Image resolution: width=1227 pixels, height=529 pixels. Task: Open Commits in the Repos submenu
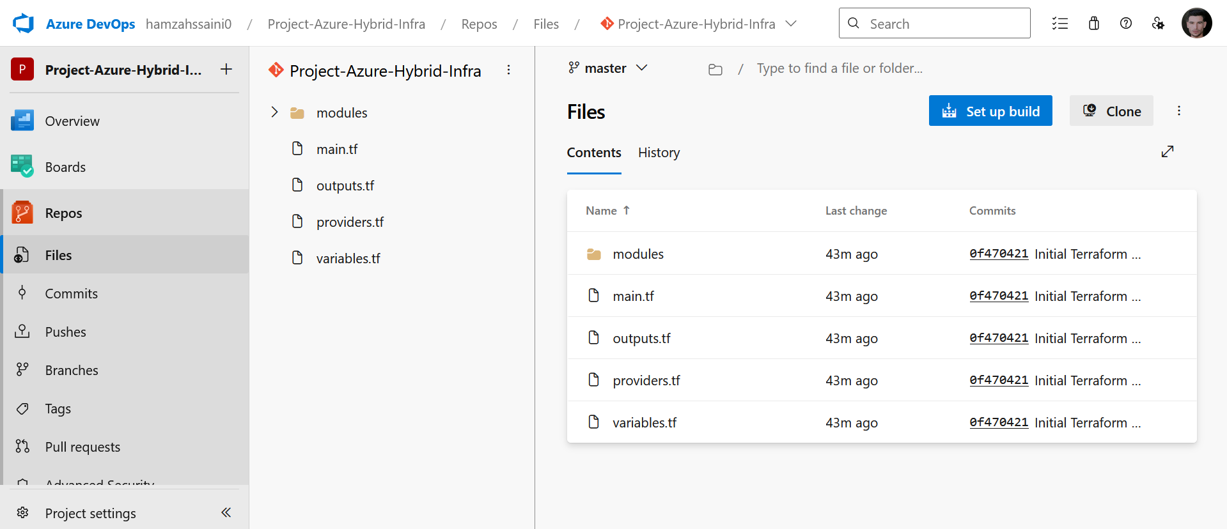tap(125, 293)
